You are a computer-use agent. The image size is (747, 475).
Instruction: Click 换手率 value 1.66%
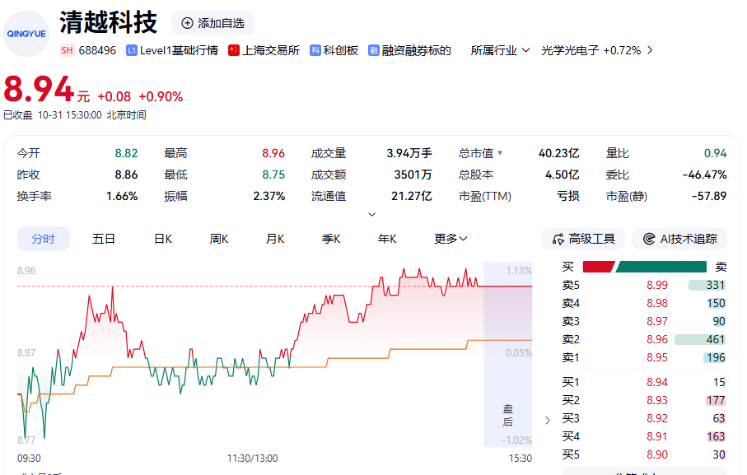(122, 196)
